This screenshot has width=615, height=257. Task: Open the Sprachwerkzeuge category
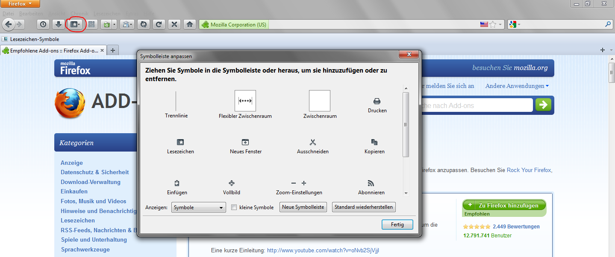coord(85,249)
